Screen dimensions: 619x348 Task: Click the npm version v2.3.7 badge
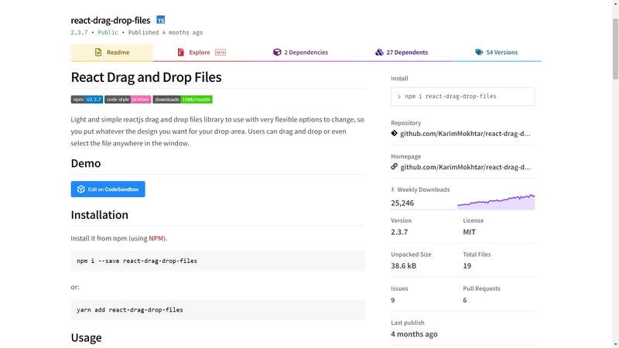click(87, 100)
